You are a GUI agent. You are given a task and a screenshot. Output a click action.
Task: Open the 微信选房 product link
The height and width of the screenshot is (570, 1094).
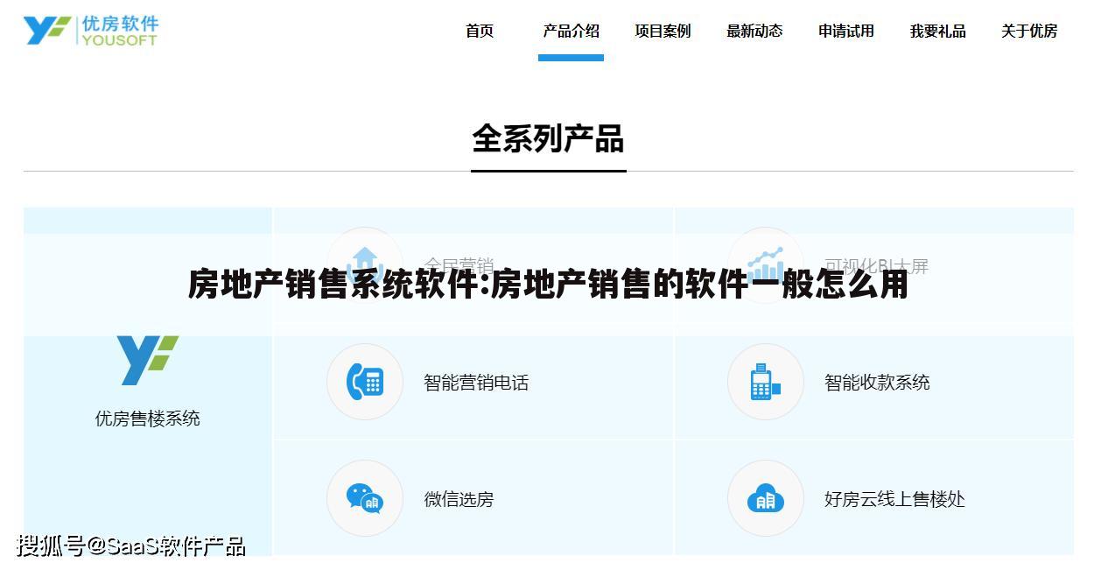[x=459, y=499]
